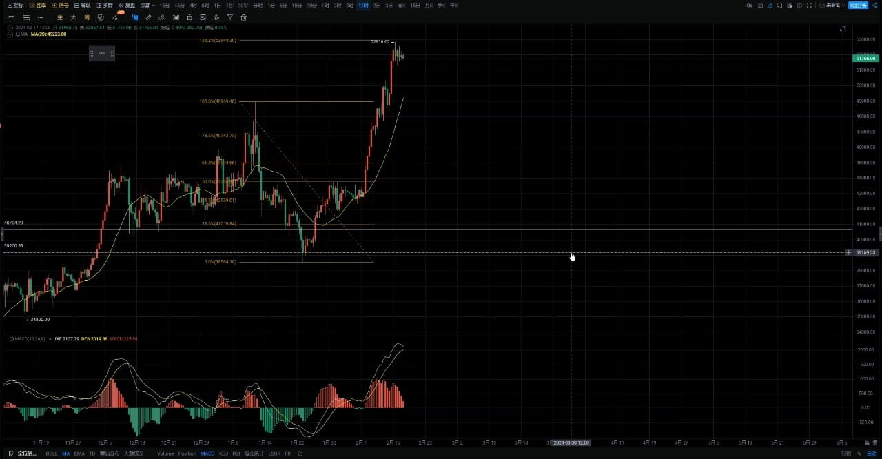The height and width of the screenshot is (459, 882).
Task: Switch to the 45分 timeframe tab
Action: [x=179, y=6]
